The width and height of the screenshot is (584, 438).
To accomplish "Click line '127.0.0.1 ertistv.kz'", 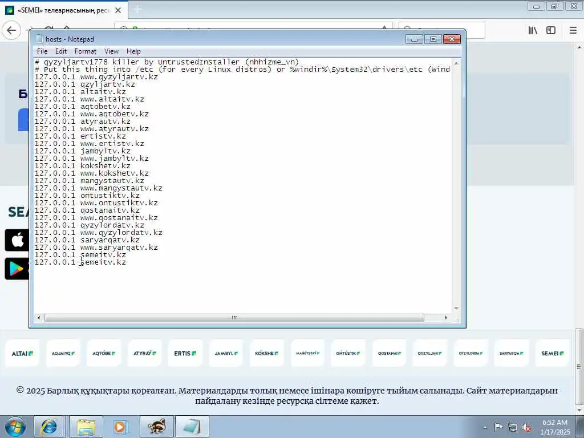I will point(80,136).
